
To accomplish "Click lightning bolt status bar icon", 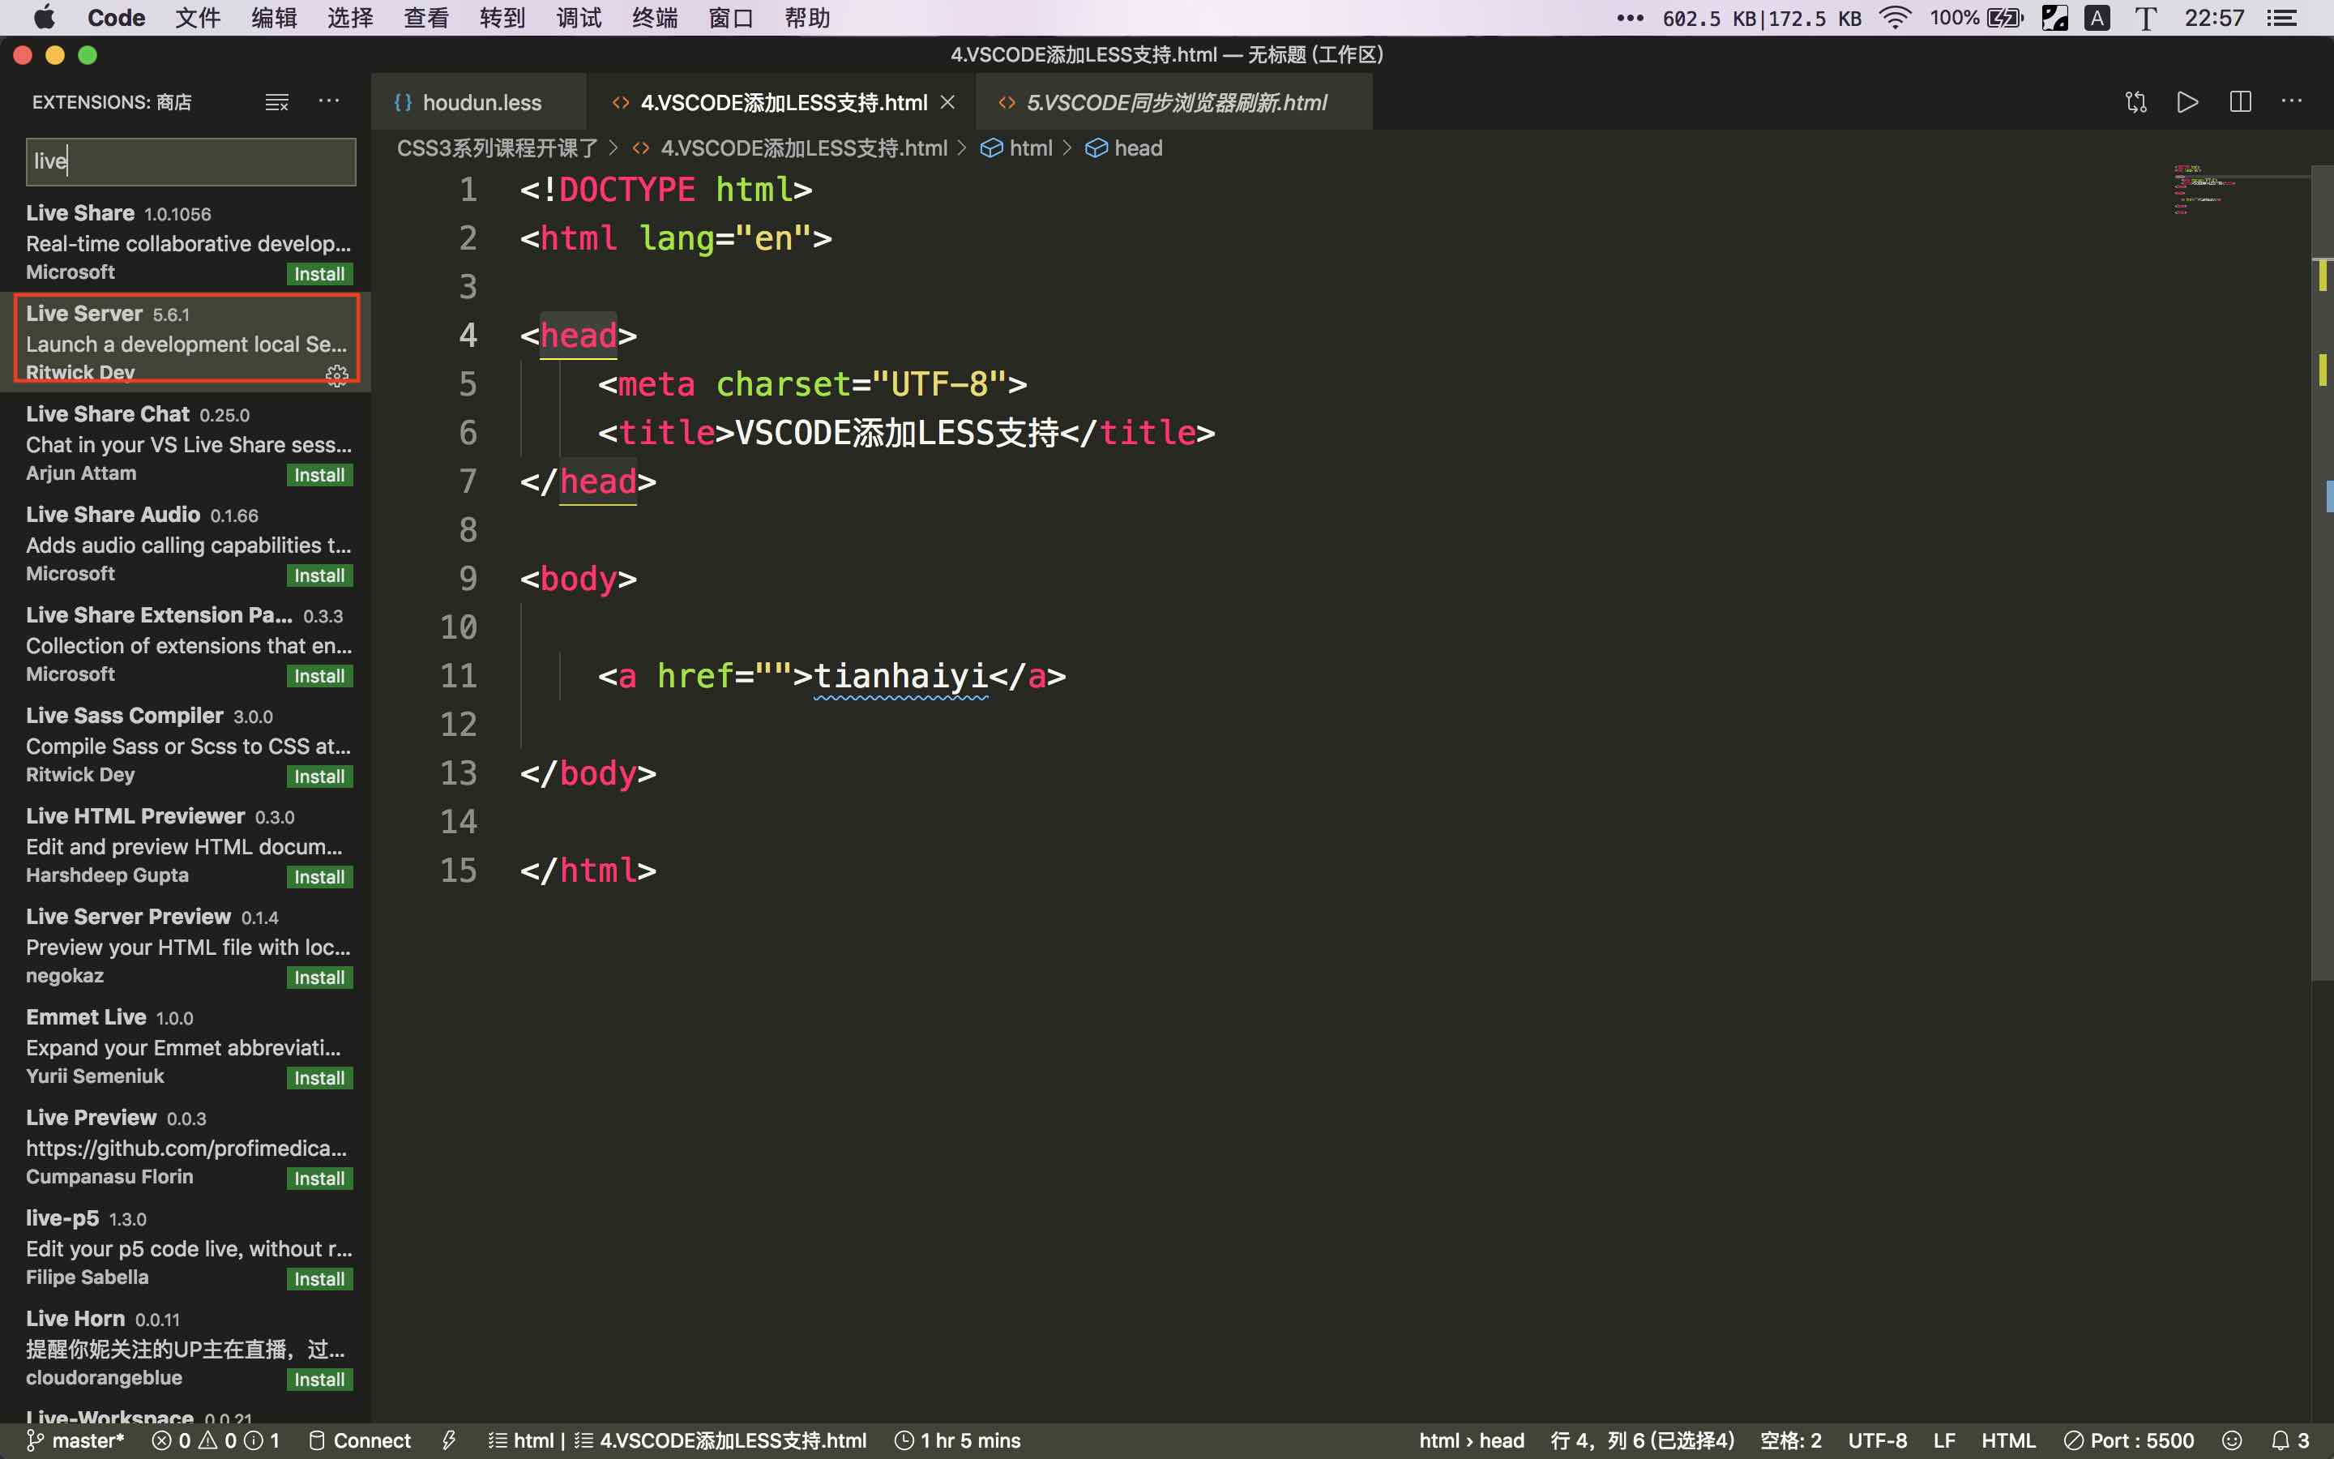I will [448, 1440].
